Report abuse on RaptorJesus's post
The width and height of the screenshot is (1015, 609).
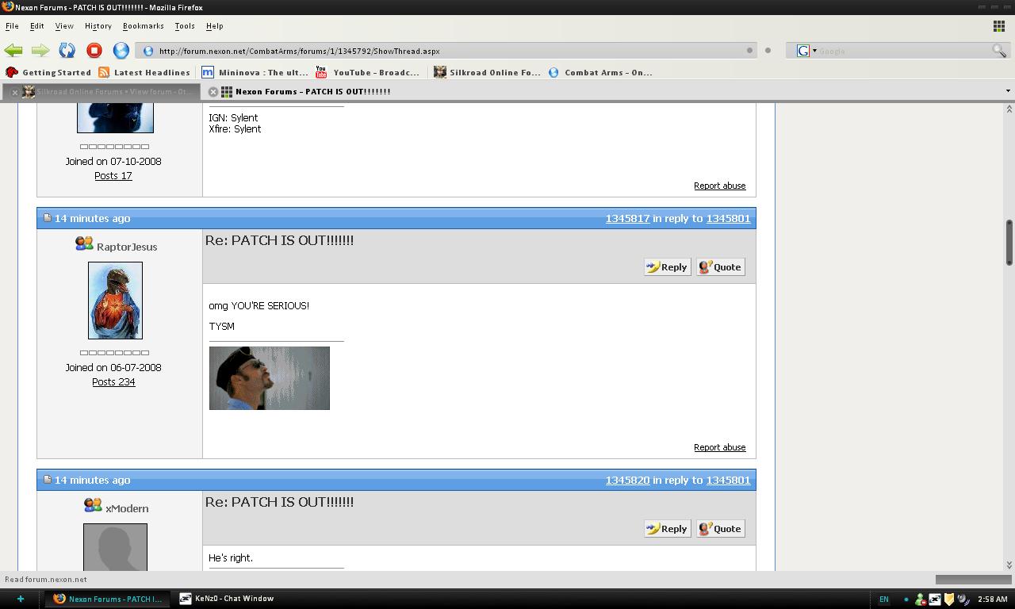click(x=719, y=447)
